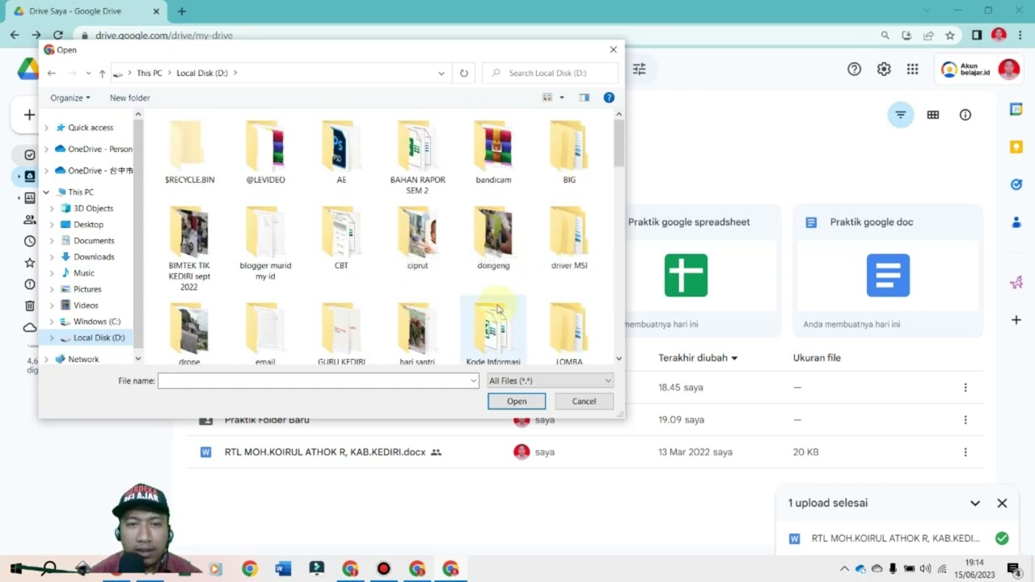Select the driver MSI folder
The image size is (1035, 582).
click(569, 238)
